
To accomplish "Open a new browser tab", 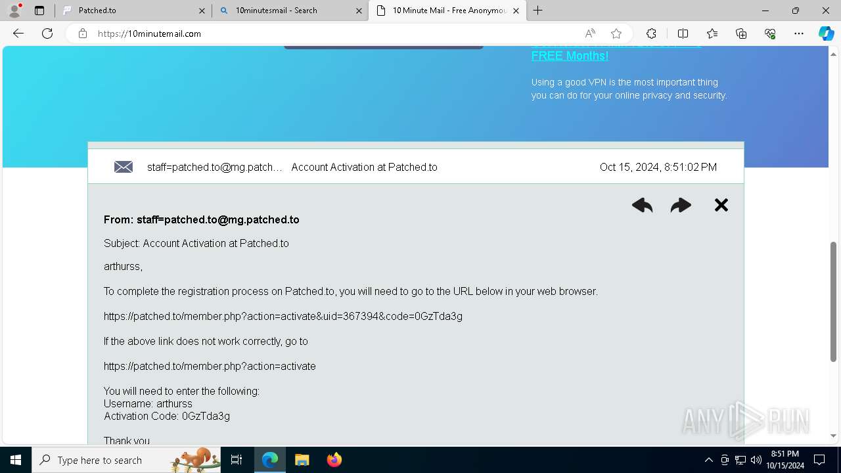I will pyautogui.click(x=537, y=11).
